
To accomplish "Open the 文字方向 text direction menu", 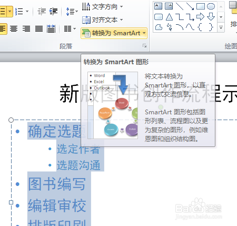I will [102, 7].
